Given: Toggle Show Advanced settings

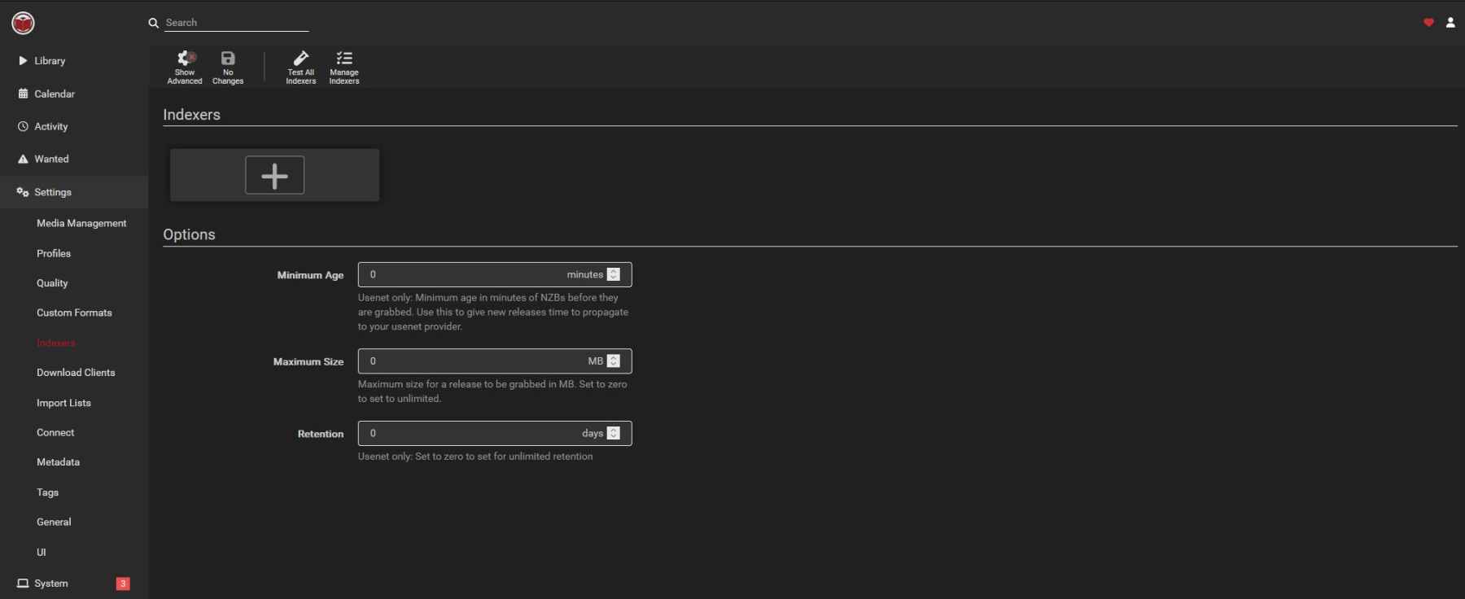Looking at the screenshot, I should coord(185,67).
